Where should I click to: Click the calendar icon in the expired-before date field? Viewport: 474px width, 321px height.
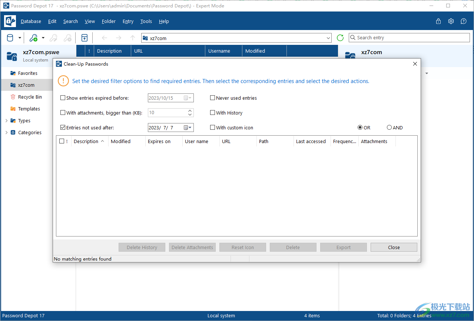[186, 98]
